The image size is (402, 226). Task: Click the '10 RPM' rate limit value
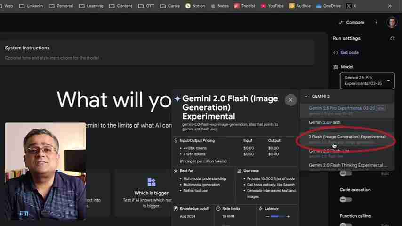click(228, 216)
